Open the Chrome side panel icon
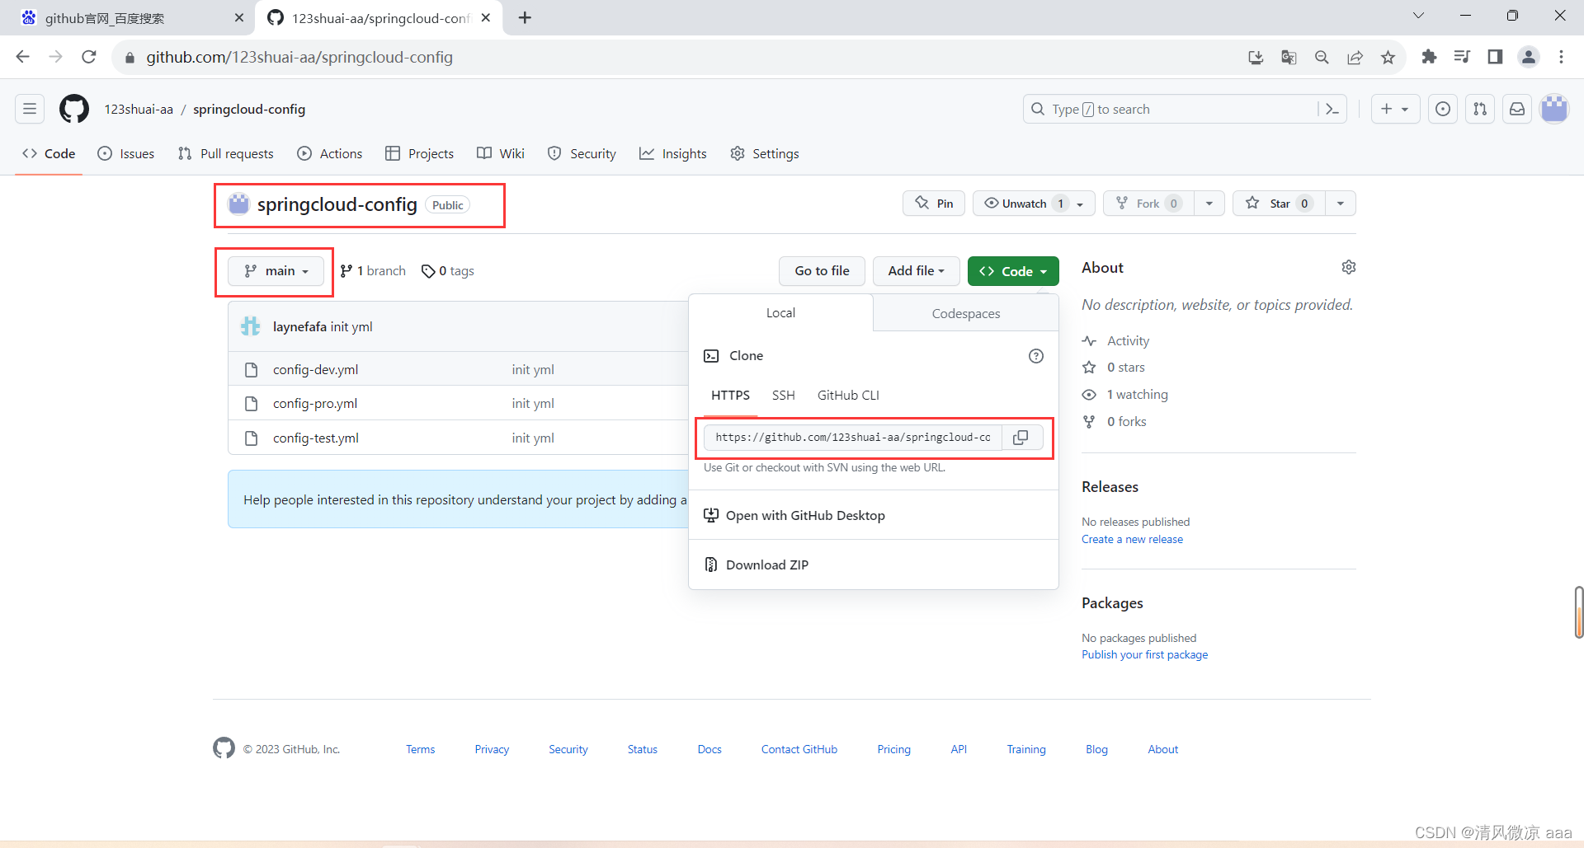This screenshot has height=848, width=1584. point(1495,57)
